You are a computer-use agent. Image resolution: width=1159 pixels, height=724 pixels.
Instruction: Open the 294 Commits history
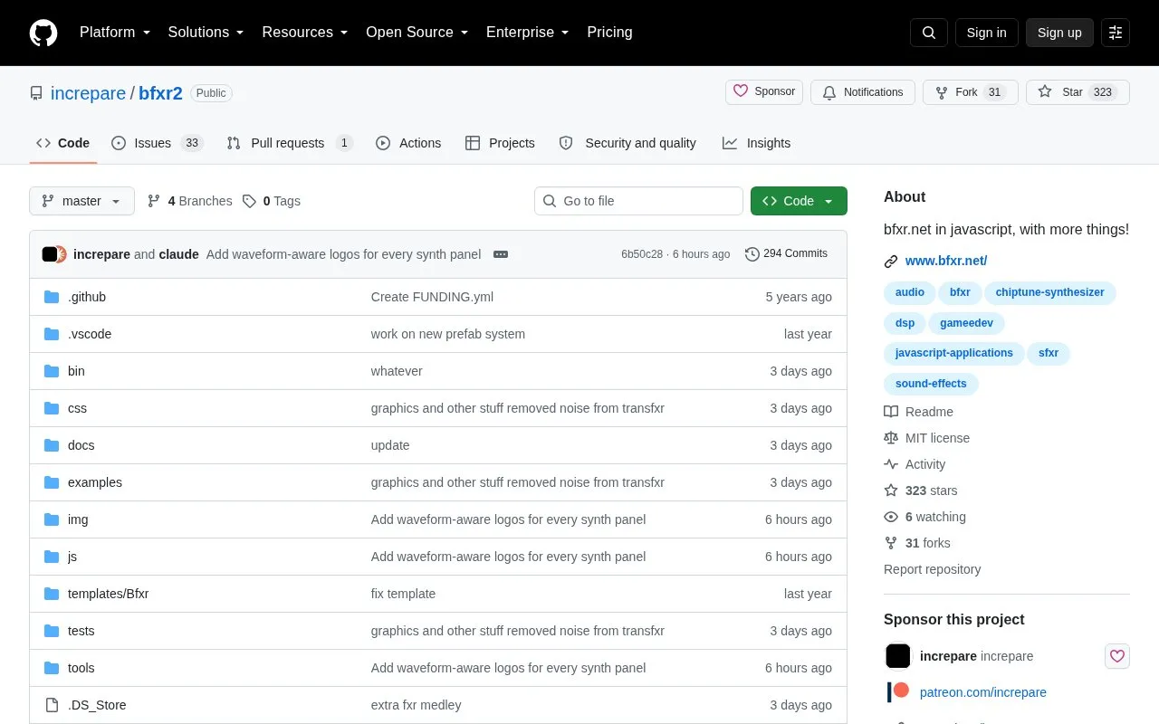point(786,253)
